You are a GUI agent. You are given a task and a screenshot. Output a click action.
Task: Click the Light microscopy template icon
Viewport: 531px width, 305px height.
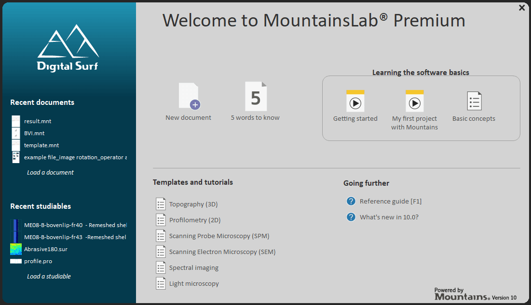[x=161, y=283]
